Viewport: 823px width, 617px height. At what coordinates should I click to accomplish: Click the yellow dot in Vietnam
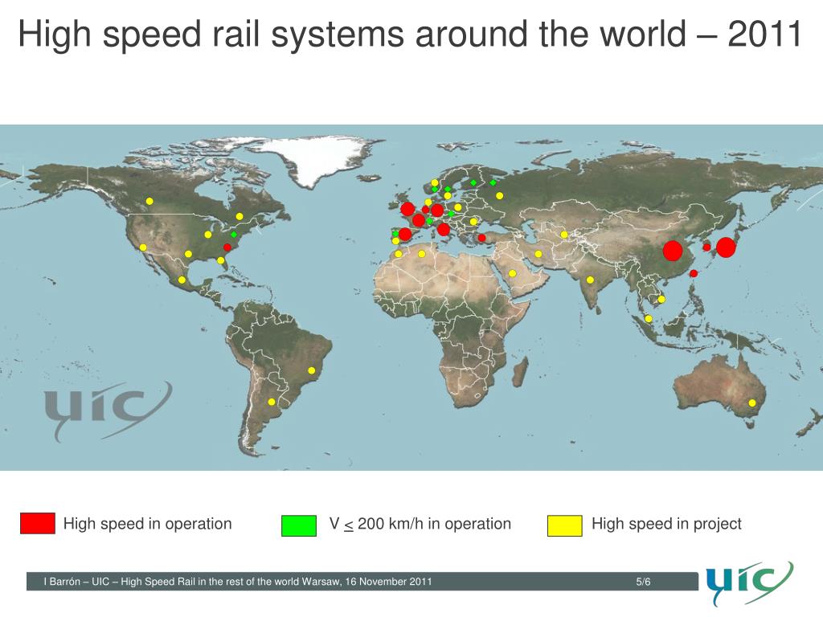pyautogui.click(x=661, y=299)
